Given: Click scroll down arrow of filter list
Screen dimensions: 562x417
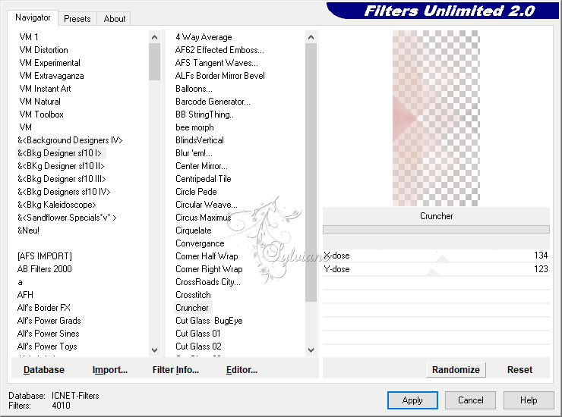Looking at the screenshot, I should [x=311, y=350].
